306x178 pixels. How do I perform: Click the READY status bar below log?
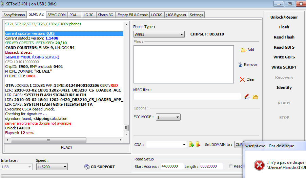(x=67, y=148)
